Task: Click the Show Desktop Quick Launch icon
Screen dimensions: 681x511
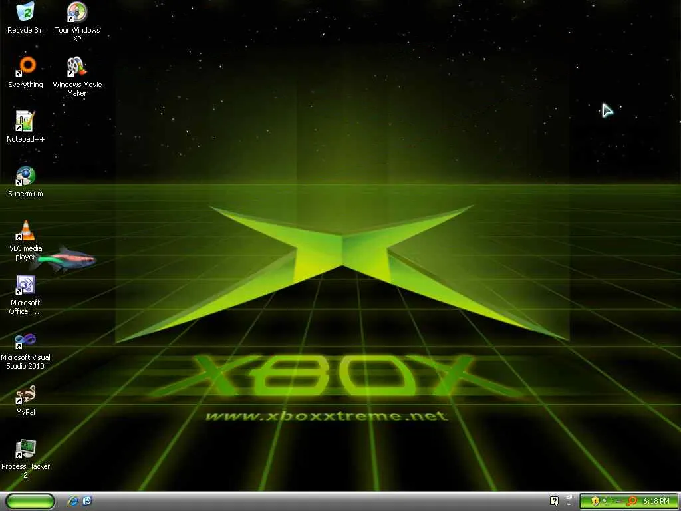Action: (87, 501)
